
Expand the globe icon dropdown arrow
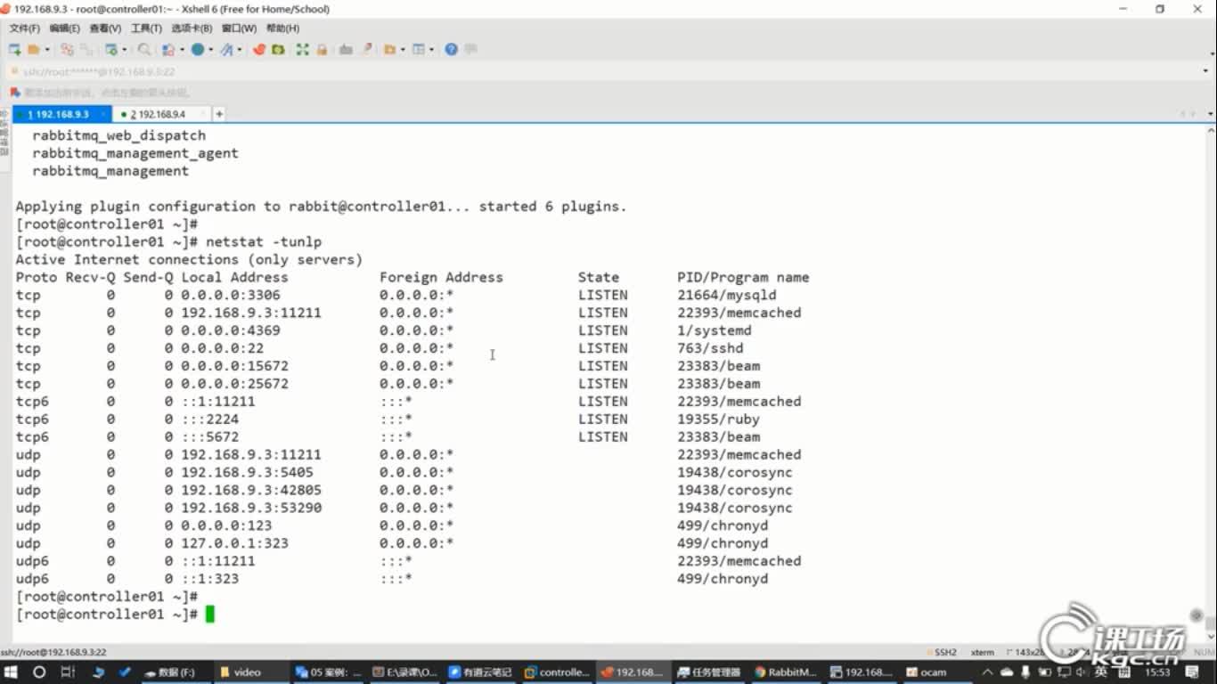pos(210,50)
